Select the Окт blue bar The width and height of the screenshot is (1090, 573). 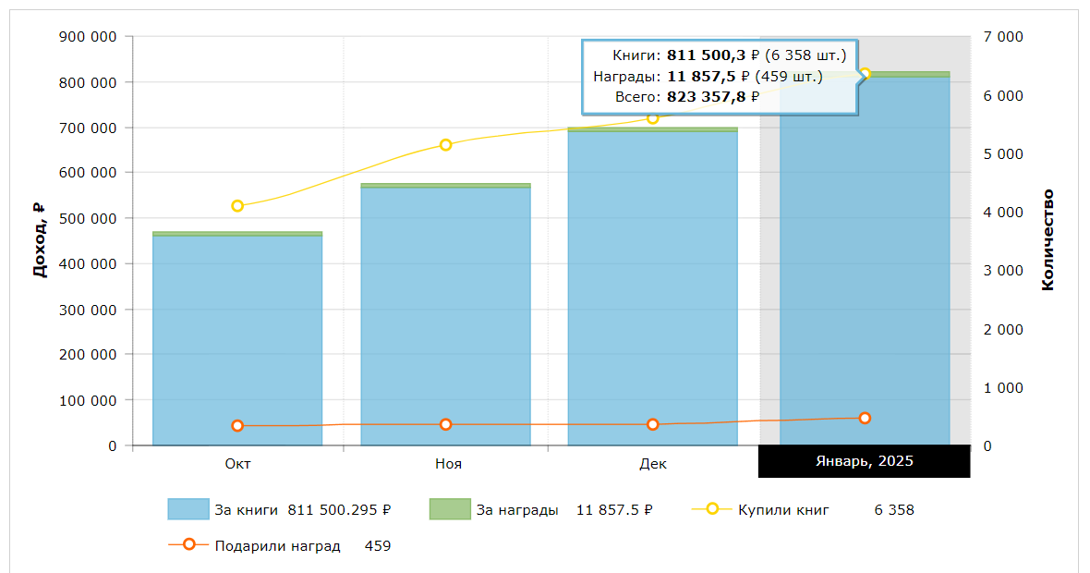click(x=237, y=341)
